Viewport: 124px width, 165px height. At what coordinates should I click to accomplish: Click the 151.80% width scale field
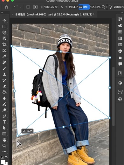click(x=95, y=7)
